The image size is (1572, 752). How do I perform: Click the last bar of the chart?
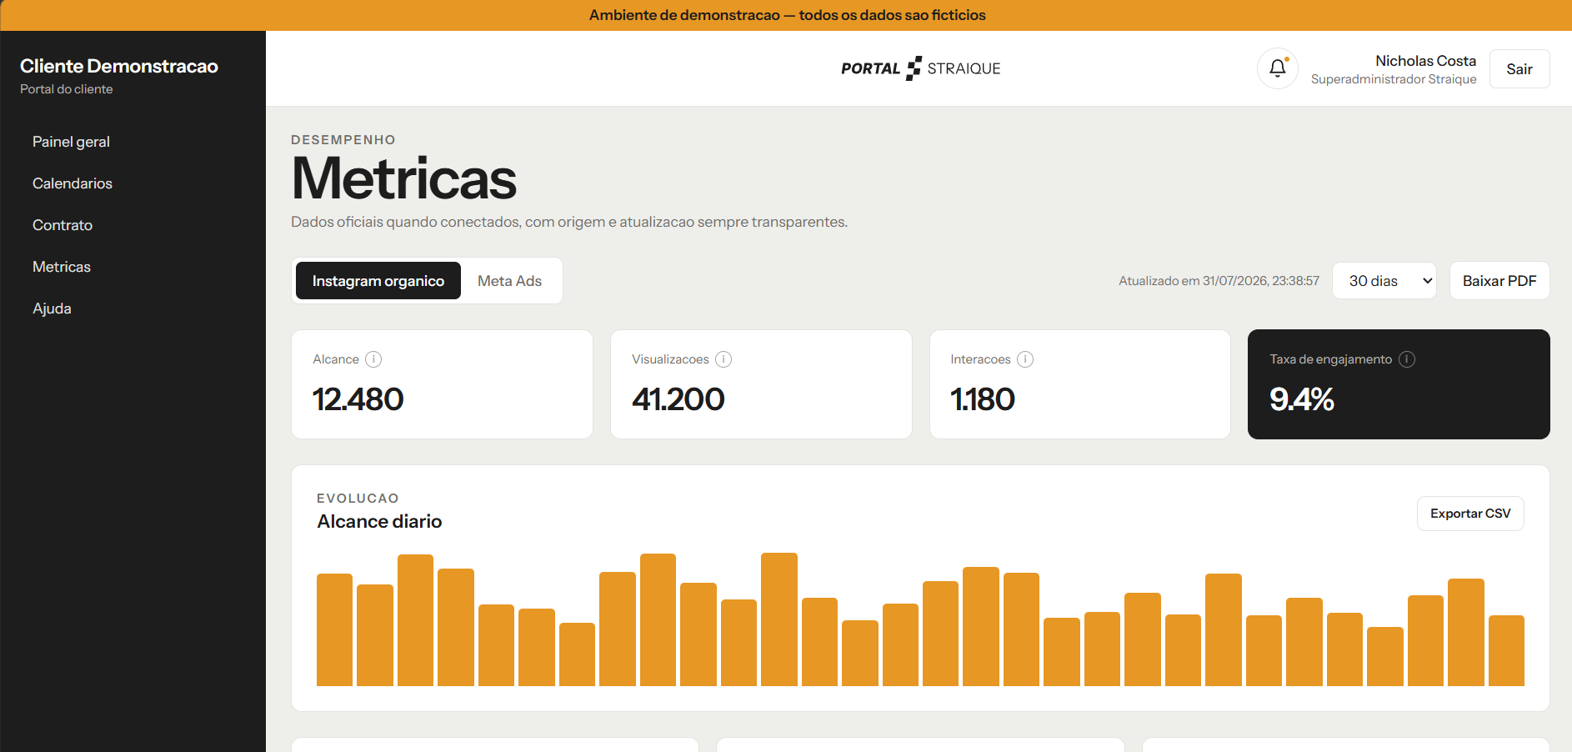pos(1506,650)
